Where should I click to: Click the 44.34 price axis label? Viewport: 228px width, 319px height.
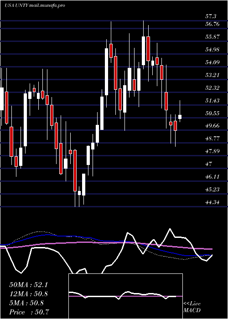point(212,202)
